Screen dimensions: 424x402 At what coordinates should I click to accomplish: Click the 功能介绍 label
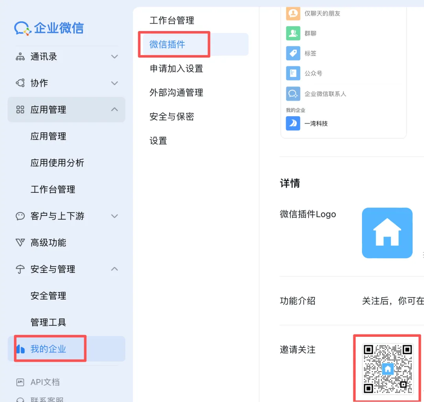(298, 301)
